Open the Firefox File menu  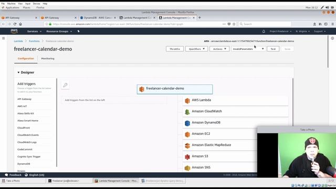tap(3, 4)
